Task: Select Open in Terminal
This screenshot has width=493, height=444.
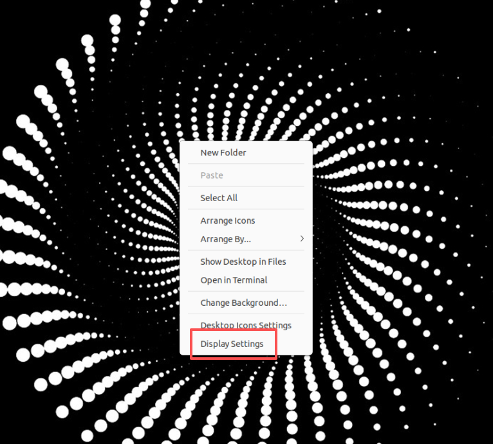Action: (x=246, y=280)
